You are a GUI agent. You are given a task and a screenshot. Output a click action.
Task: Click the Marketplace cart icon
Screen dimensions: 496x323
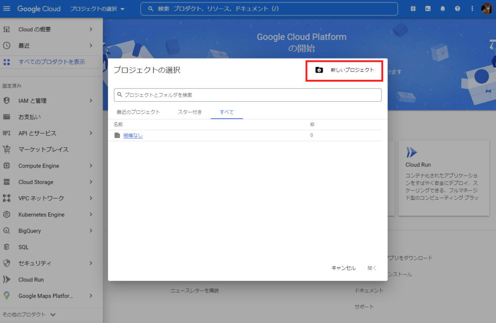[x=7, y=149]
